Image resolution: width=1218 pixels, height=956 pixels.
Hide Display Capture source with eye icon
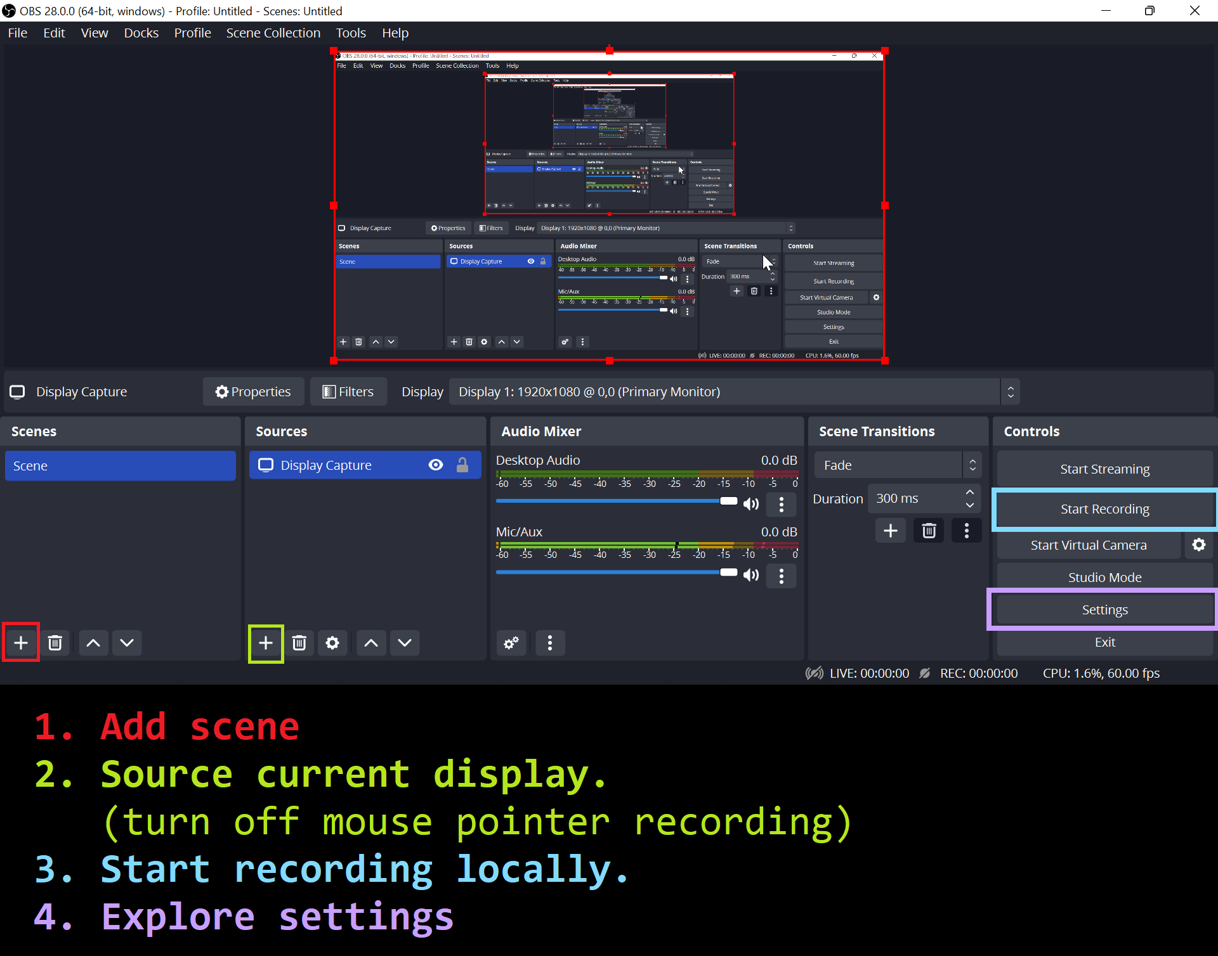click(436, 465)
